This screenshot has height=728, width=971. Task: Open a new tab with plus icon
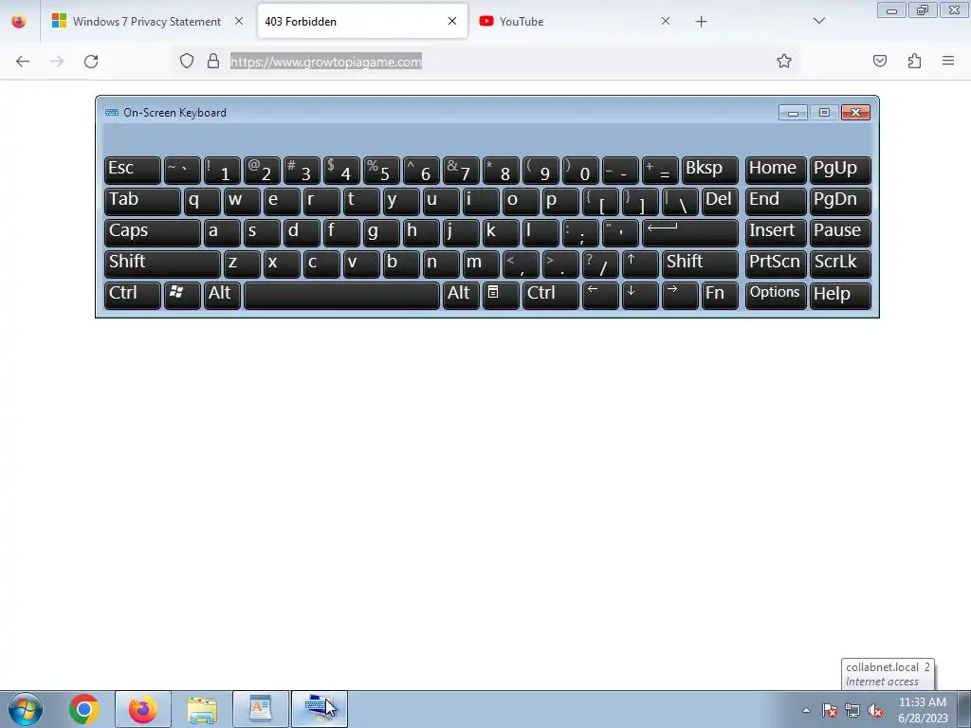[701, 22]
